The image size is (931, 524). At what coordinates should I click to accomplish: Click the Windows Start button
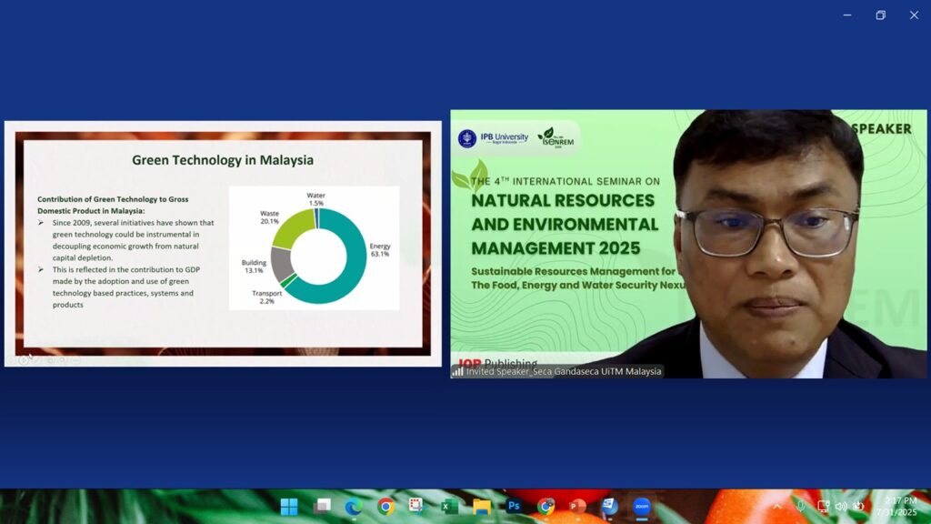point(289,507)
